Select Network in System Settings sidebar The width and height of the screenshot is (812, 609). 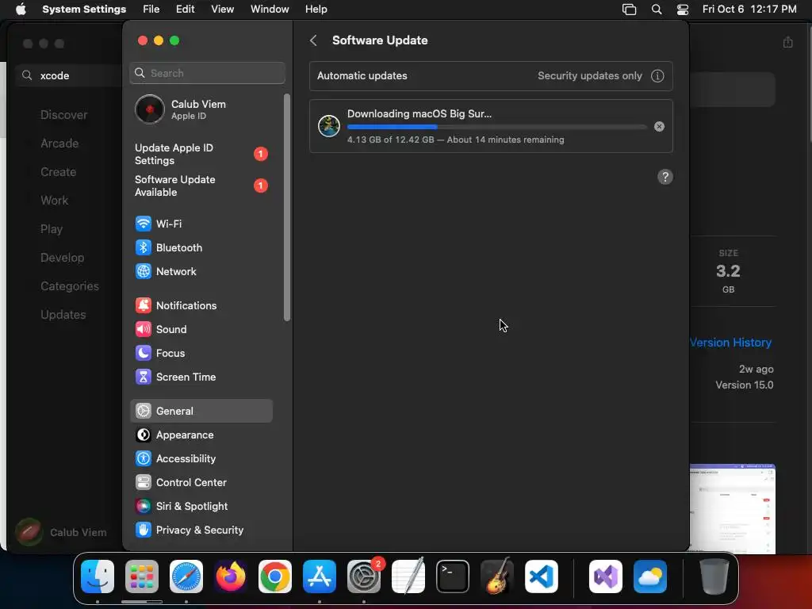(201, 271)
